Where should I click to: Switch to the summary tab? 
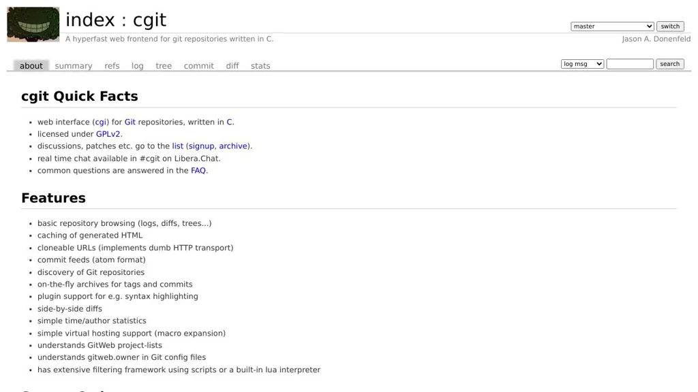tap(74, 66)
